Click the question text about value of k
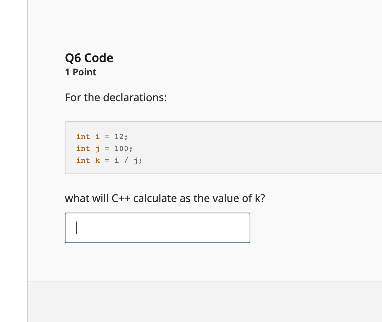 [x=165, y=198]
